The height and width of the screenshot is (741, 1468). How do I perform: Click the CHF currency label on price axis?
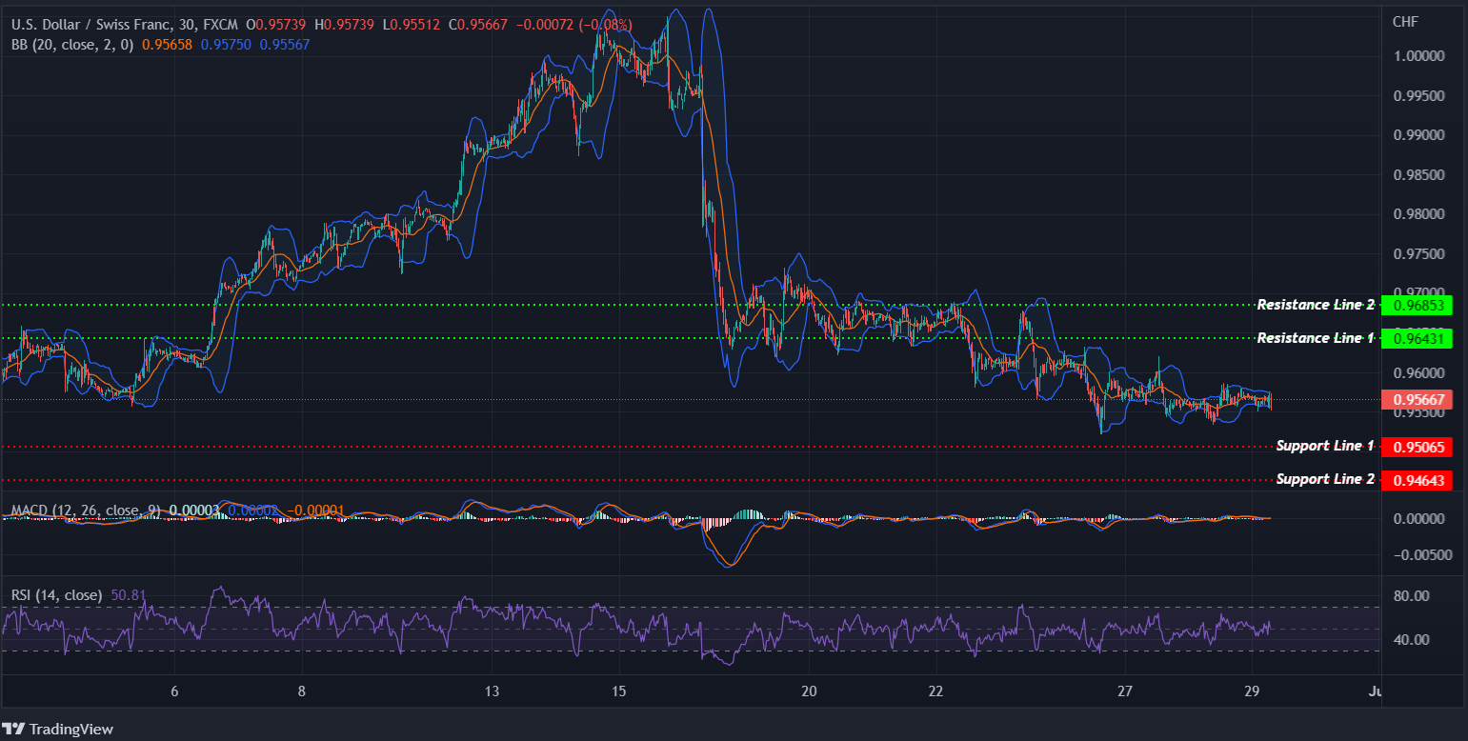1405,21
